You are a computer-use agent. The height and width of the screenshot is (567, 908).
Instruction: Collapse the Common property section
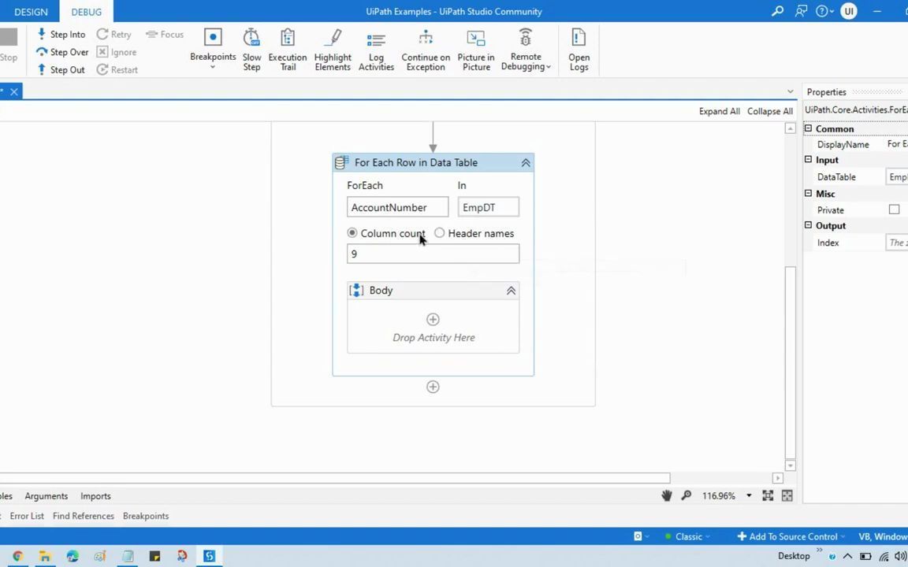tap(809, 128)
